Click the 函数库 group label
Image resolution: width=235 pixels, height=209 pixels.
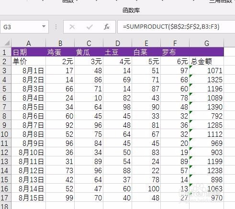(x=131, y=11)
